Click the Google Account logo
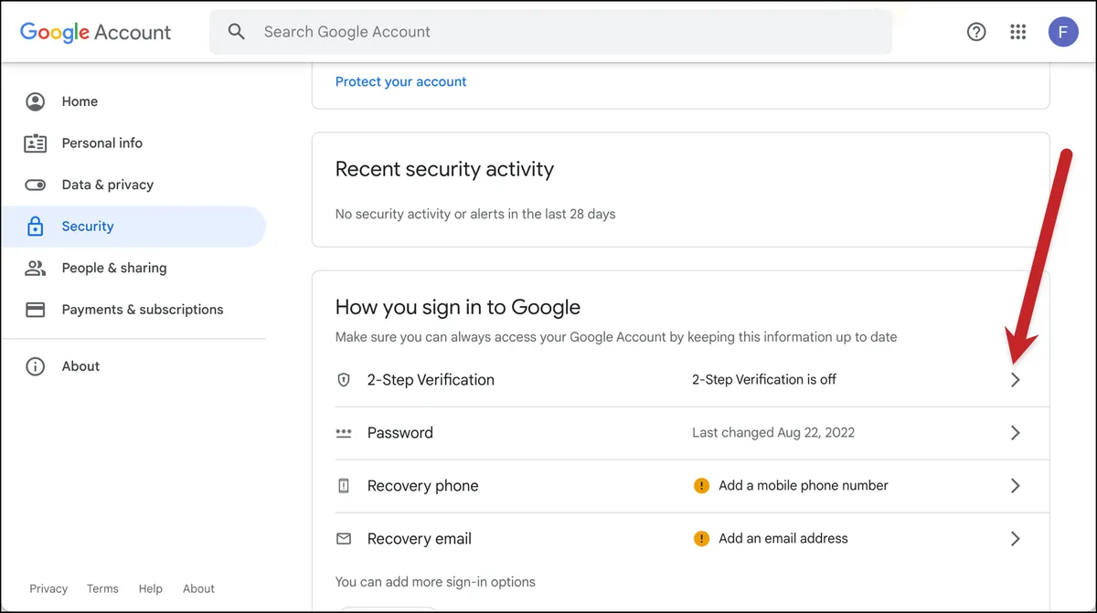Image resolution: width=1097 pixels, height=613 pixels. point(95,32)
